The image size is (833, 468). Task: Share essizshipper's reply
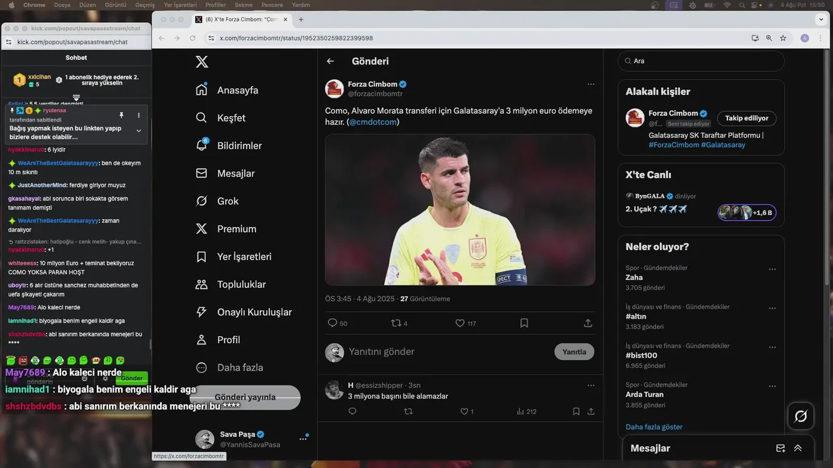[591, 411]
